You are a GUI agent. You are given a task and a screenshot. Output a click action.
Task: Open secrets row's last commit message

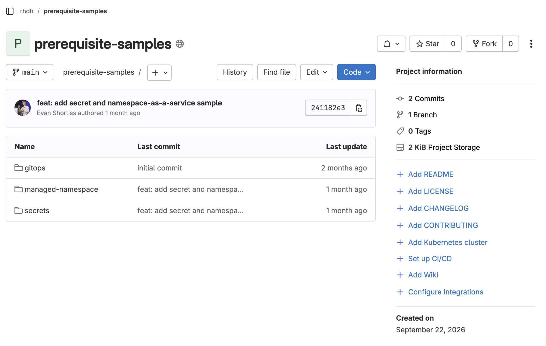pos(191,211)
